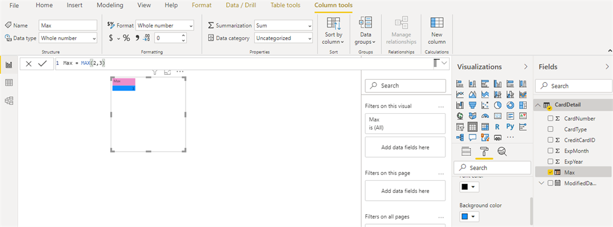Viewport: 613px width, 227px height.
Task: Select the R script visual
Action: point(497,127)
